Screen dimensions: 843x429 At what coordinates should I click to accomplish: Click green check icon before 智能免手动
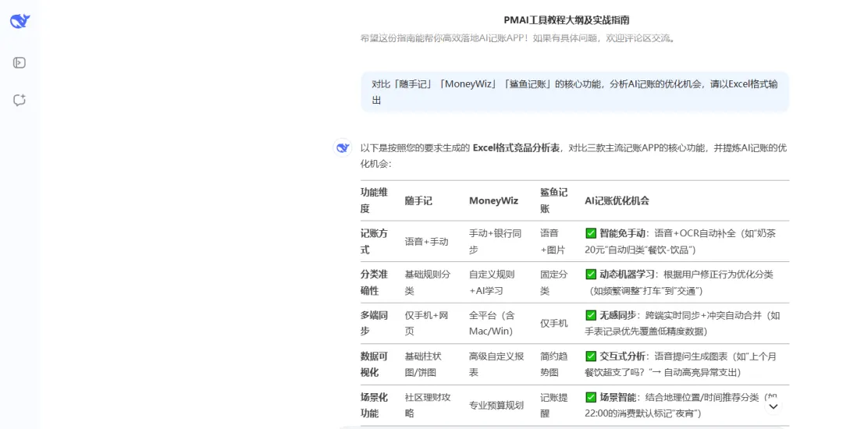pos(591,232)
